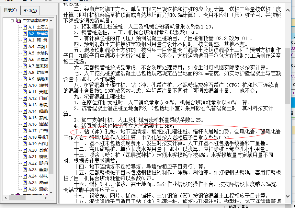Click the content pane vertical scrollbar thumb
Viewport: 295px width, 208px height.
[x=288, y=75]
